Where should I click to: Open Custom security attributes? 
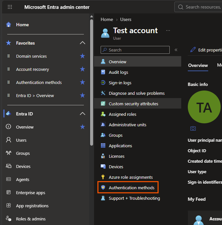click(137, 104)
